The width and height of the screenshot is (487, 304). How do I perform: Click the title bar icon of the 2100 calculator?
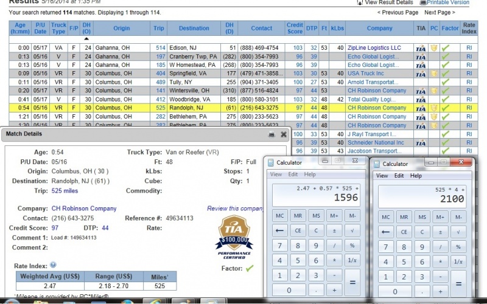click(x=377, y=164)
